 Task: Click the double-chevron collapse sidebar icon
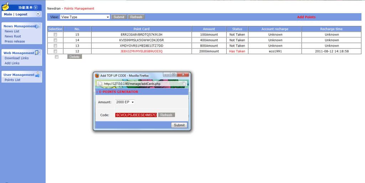click(x=38, y=14)
